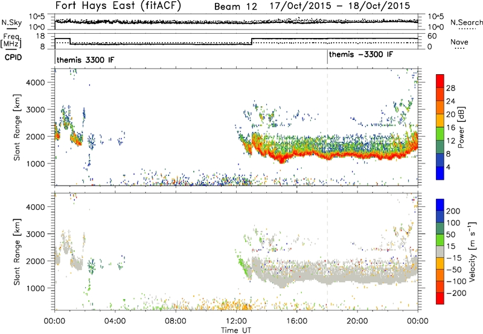483x334 pixels.
Task: Select the 'Beam 12' label in header
Action: (235, 7)
